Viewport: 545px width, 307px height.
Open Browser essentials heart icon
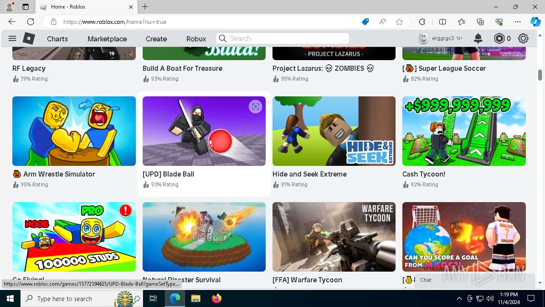499,22
